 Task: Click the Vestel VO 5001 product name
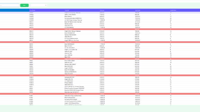tap(69, 74)
